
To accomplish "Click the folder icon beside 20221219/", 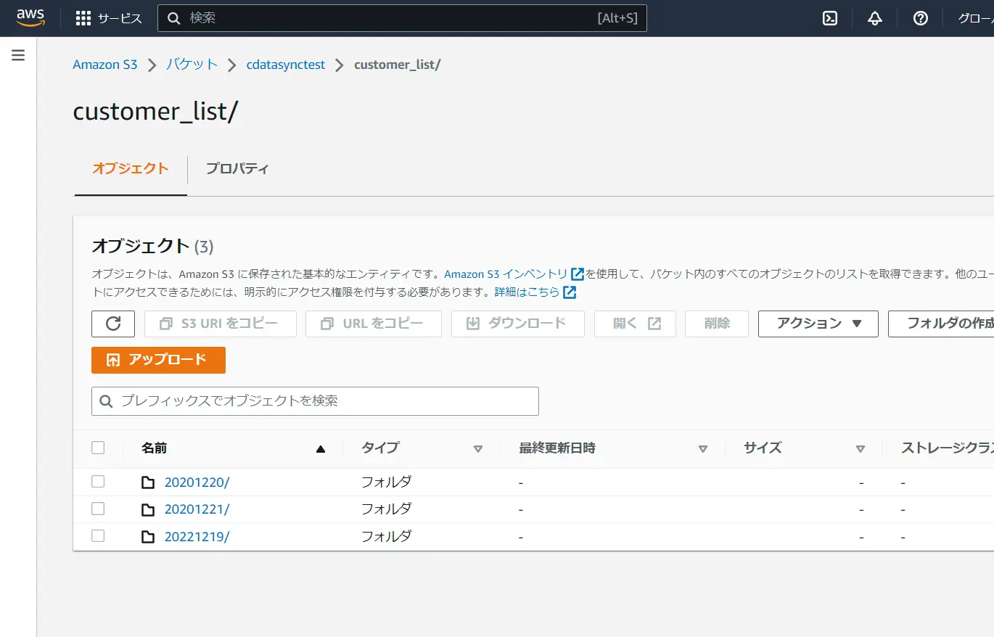I will click(148, 537).
